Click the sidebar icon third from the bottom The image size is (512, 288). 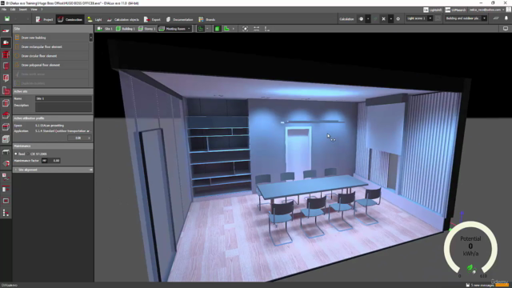(x=6, y=189)
